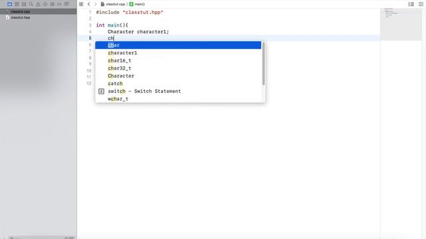Screen dimensions: 426x239
Task: Click the 'int main(){' line
Action: click(112, 25)
